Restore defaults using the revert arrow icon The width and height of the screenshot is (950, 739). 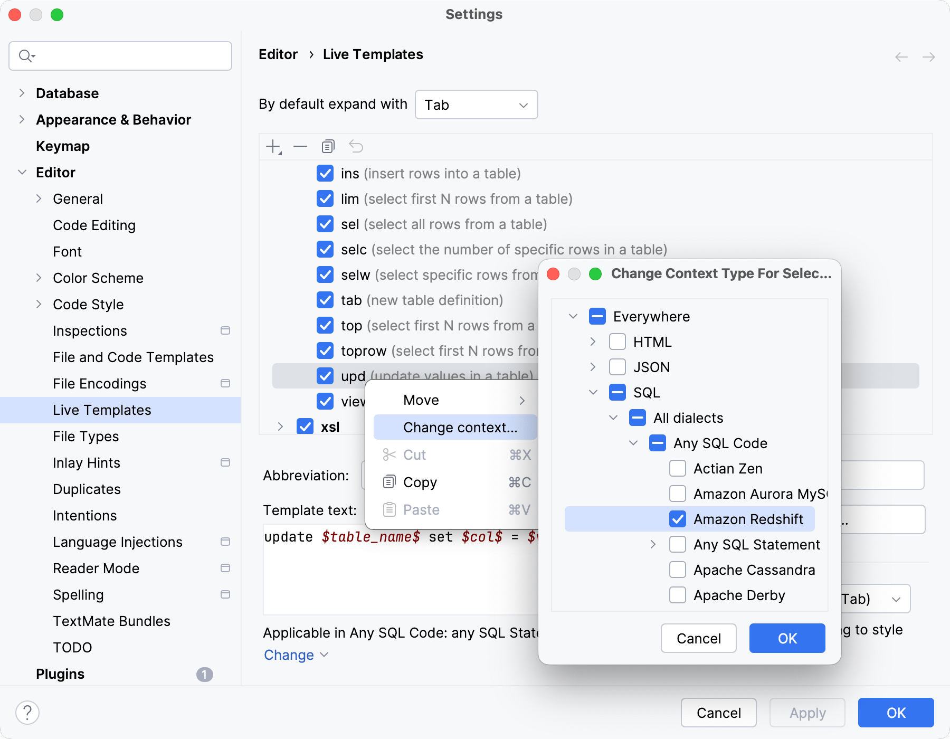tap(356, 146)
